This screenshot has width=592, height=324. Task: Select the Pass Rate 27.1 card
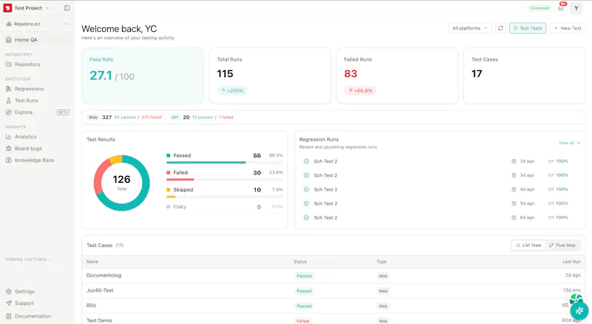click(143, 76)
